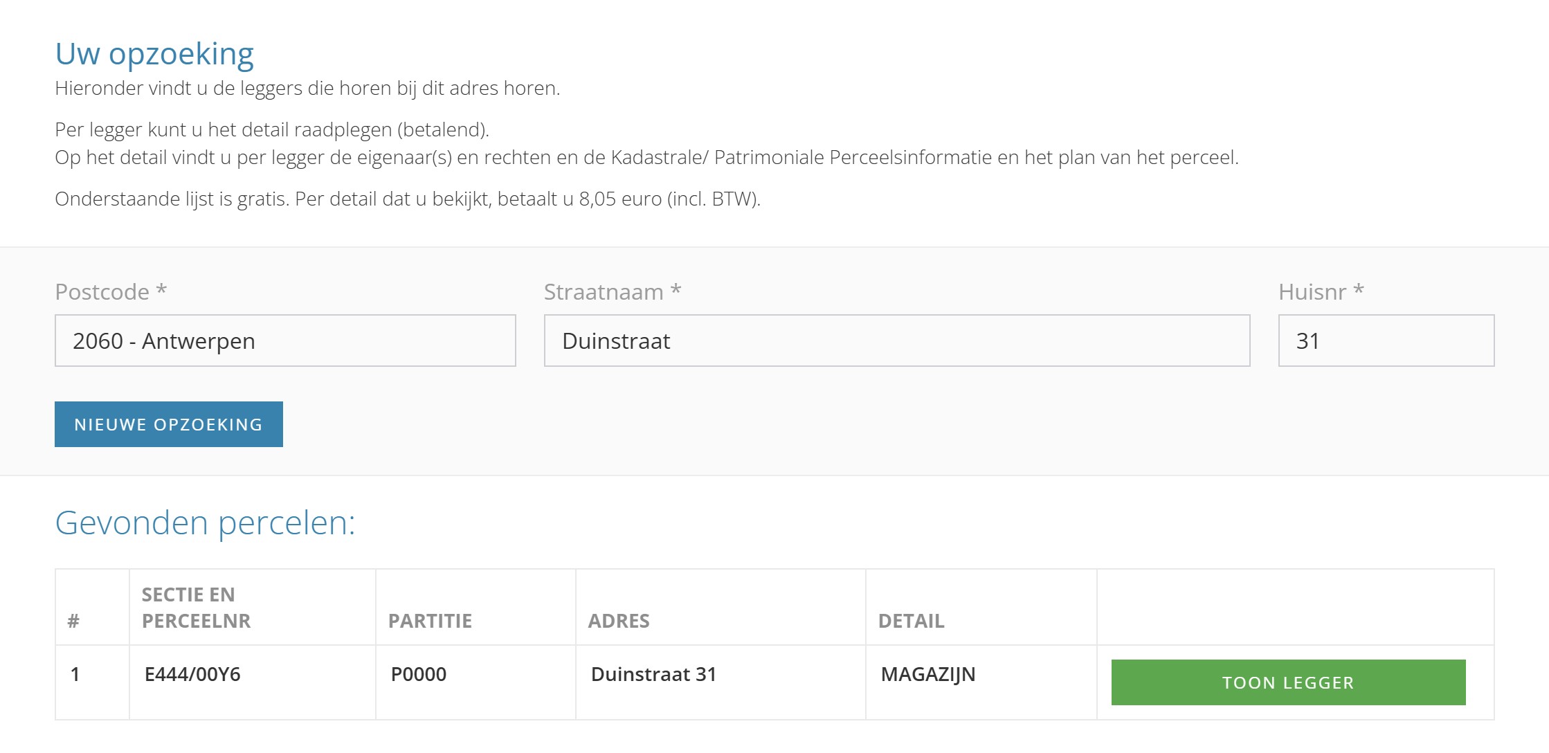Click the Adres column header

point(619,621)
